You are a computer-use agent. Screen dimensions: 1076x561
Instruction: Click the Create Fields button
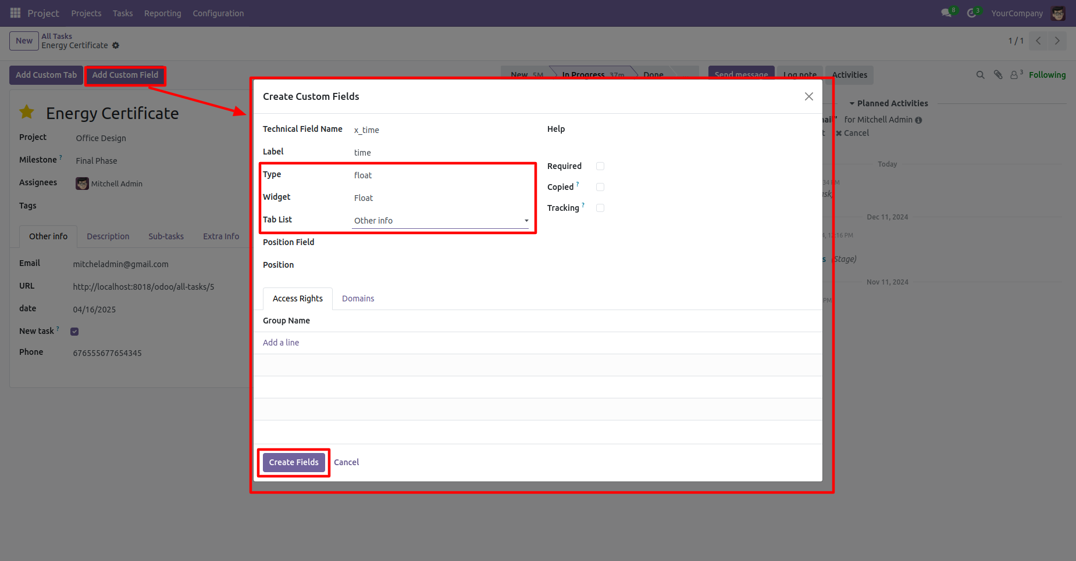pyautogui.click(x=294, y=462)
